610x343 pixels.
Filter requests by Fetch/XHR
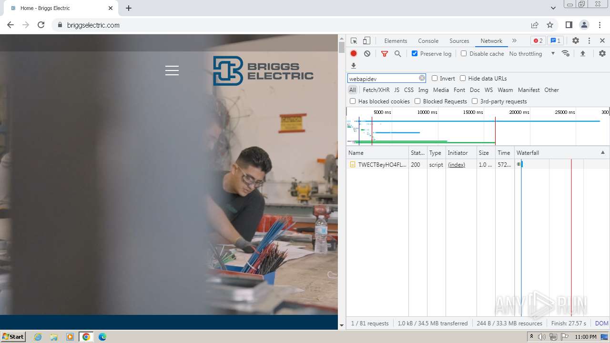[x=376, y=90]
